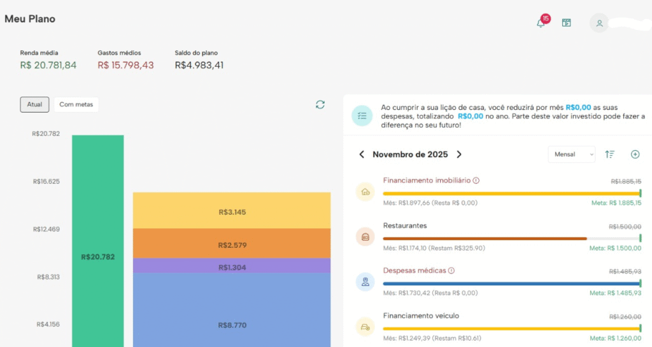652x347 pixels.
Task: Click the Restaurantes category icon
Action: [x=365, y=237]
